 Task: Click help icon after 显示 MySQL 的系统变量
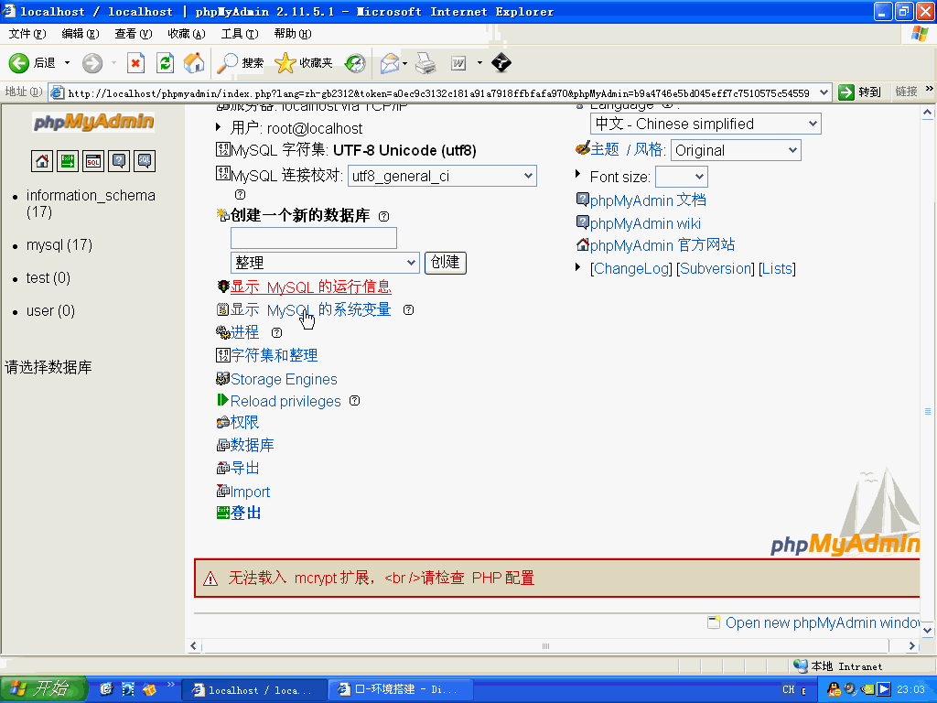tap(408, 309)
